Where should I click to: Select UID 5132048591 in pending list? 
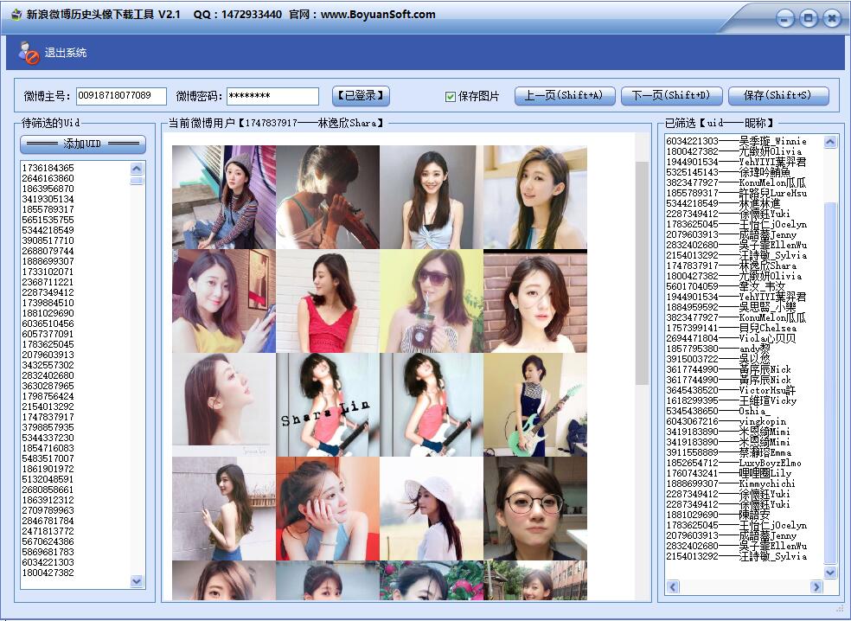48,479
